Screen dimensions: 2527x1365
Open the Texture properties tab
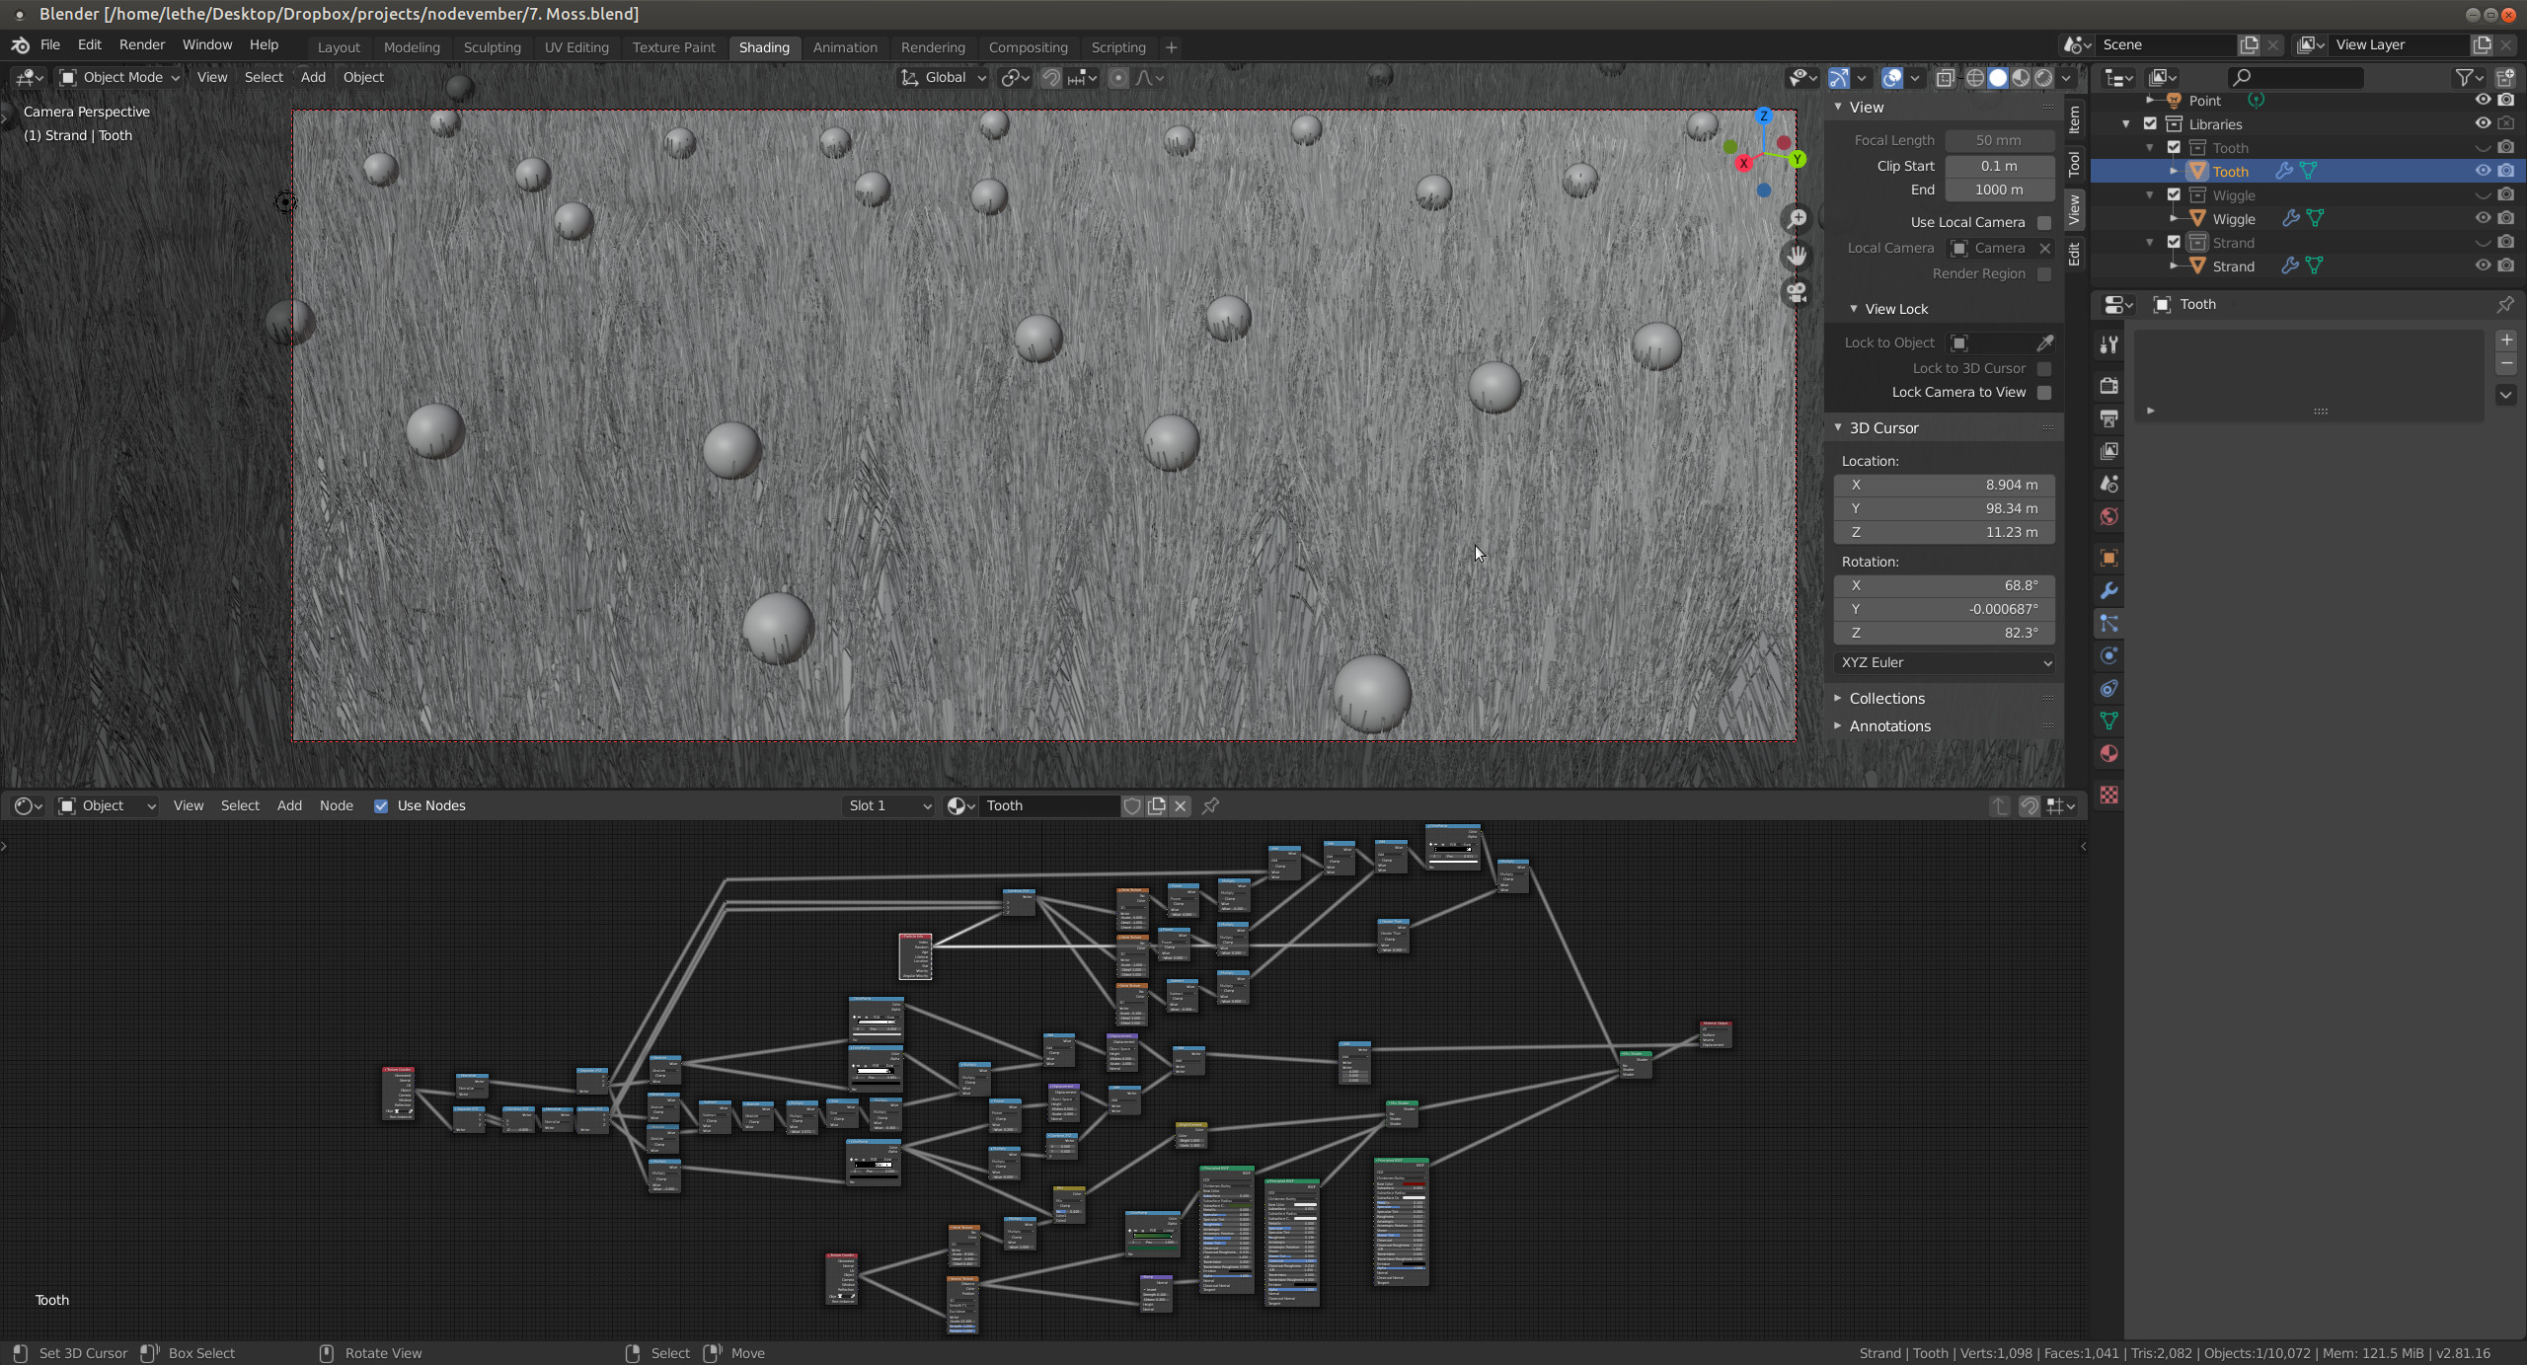click(x=2109, y=795)
